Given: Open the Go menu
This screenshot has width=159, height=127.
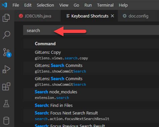Looking at the screenshot, I should pos(76,5).
